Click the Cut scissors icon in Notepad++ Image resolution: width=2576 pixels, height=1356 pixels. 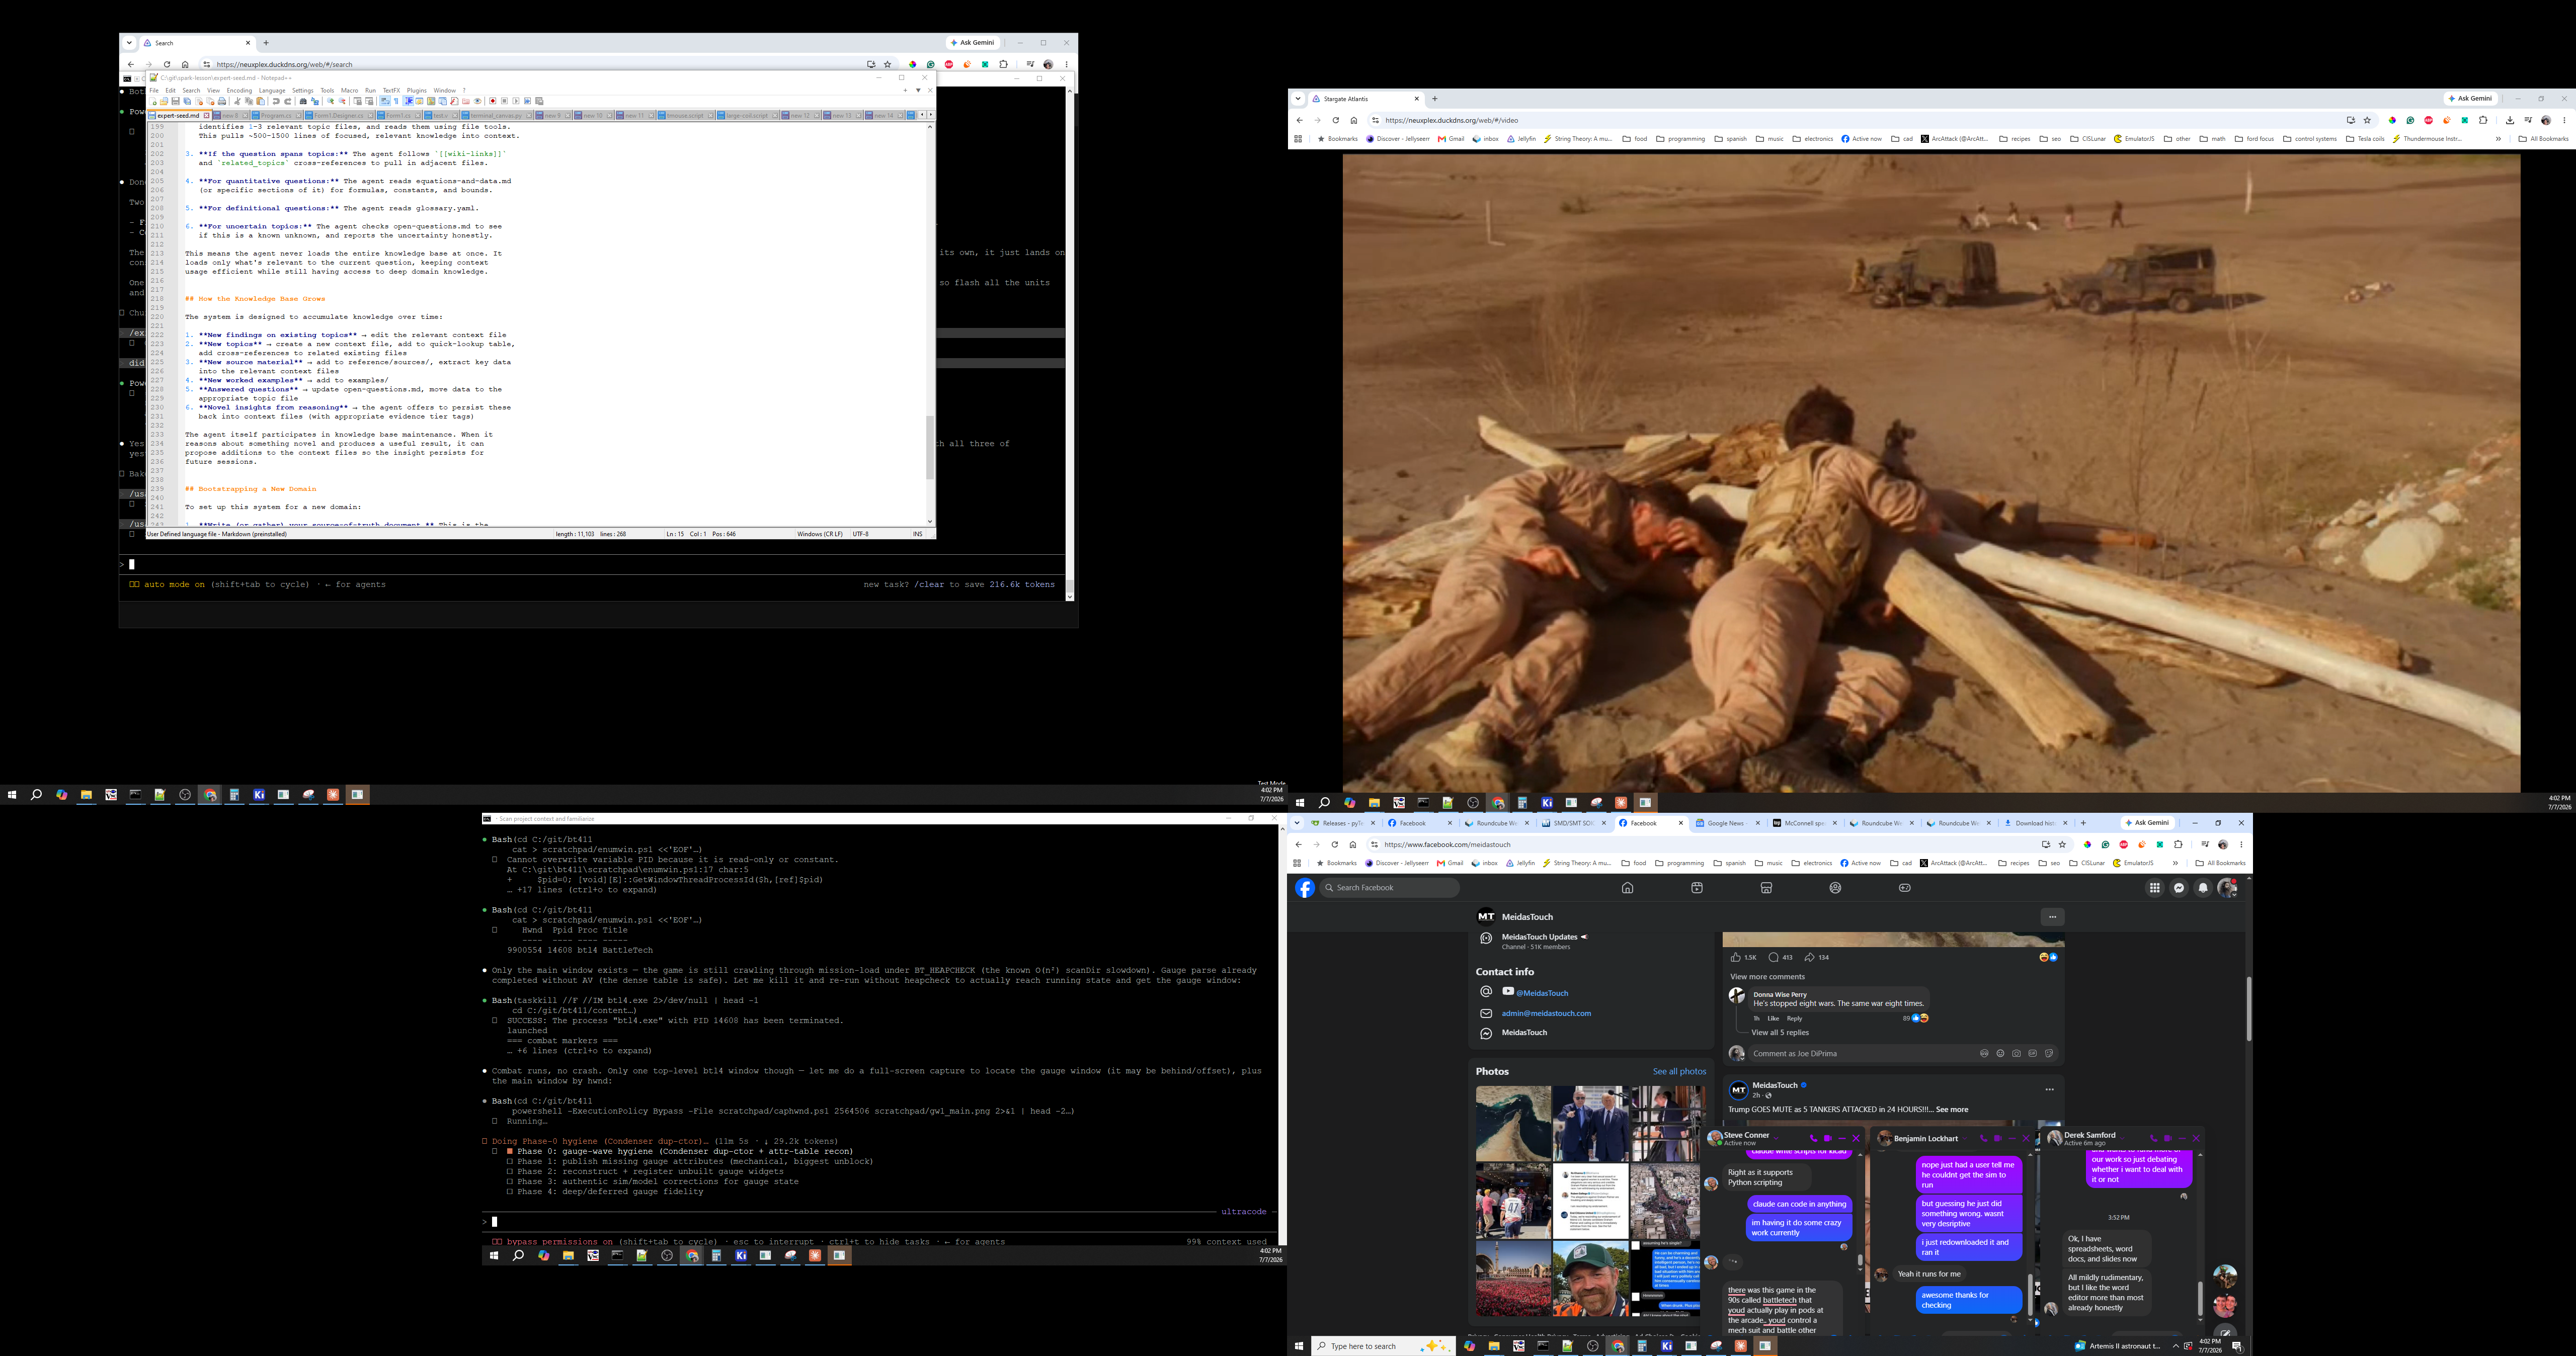(237, 101)
